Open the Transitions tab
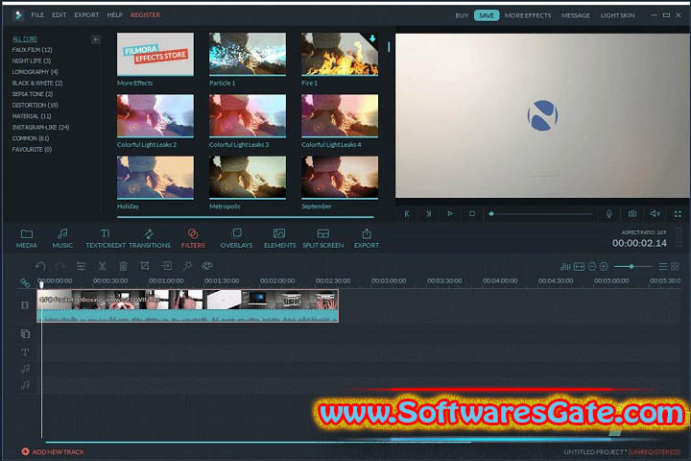Viewport: 691px width, 461px height. click(x=150, y=238)
